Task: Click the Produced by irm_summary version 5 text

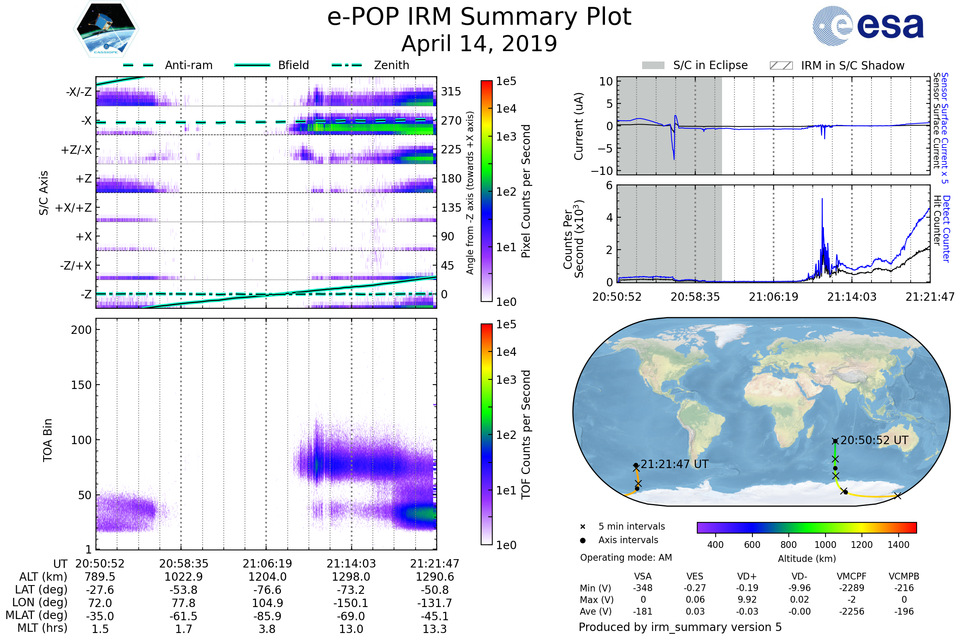Action: click(680, 627)
